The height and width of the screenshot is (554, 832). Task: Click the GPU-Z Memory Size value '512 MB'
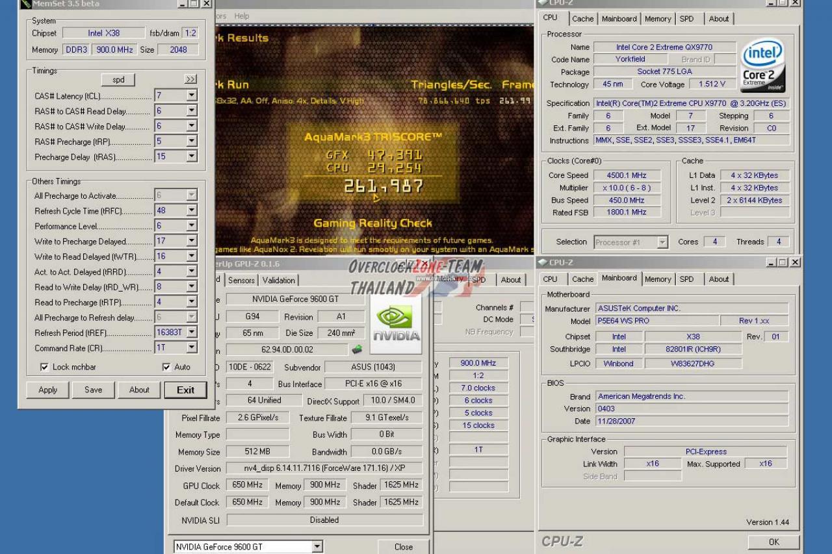[x=257, y=451]
